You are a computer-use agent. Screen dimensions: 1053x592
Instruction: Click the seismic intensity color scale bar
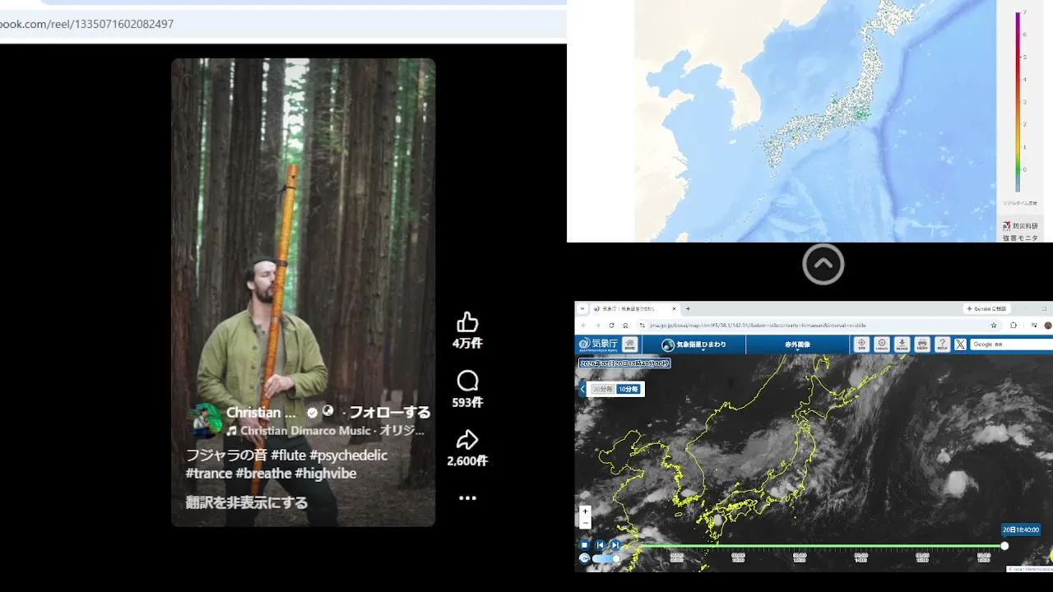(x=1018, y=101)
